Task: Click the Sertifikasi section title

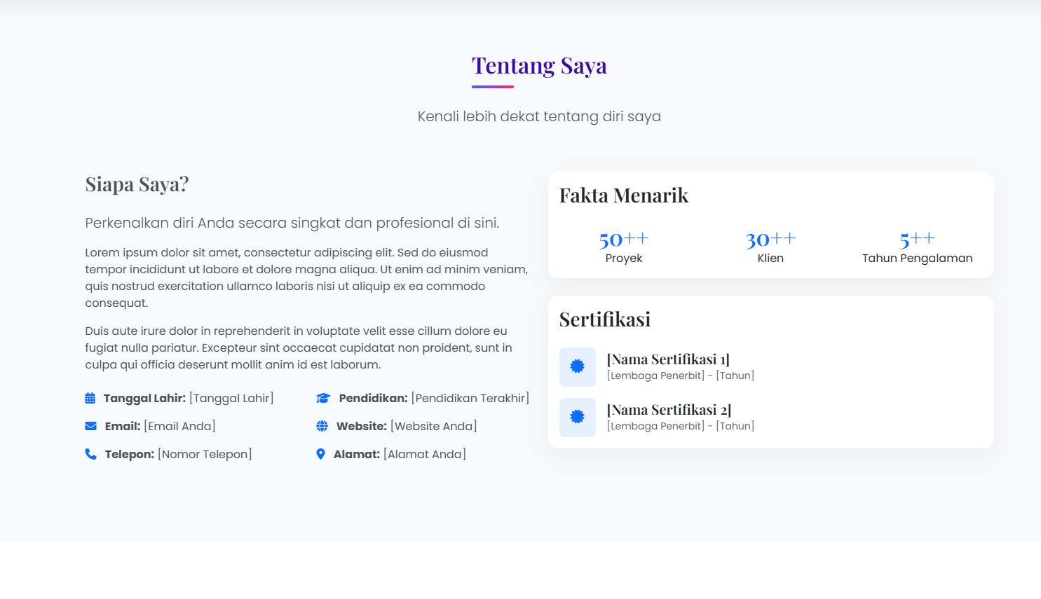Action: 604,319
